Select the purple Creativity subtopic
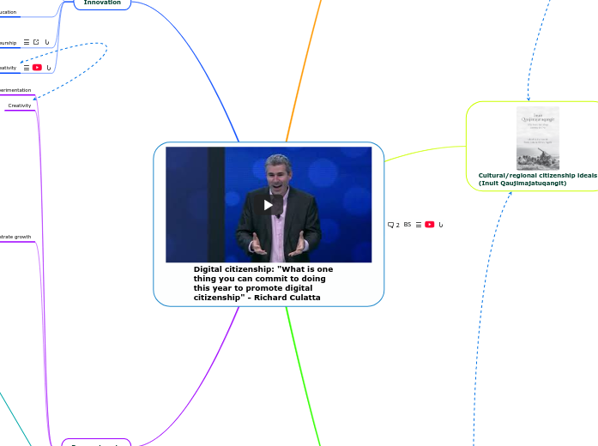598x446 pixels. (x=20, y=105)
